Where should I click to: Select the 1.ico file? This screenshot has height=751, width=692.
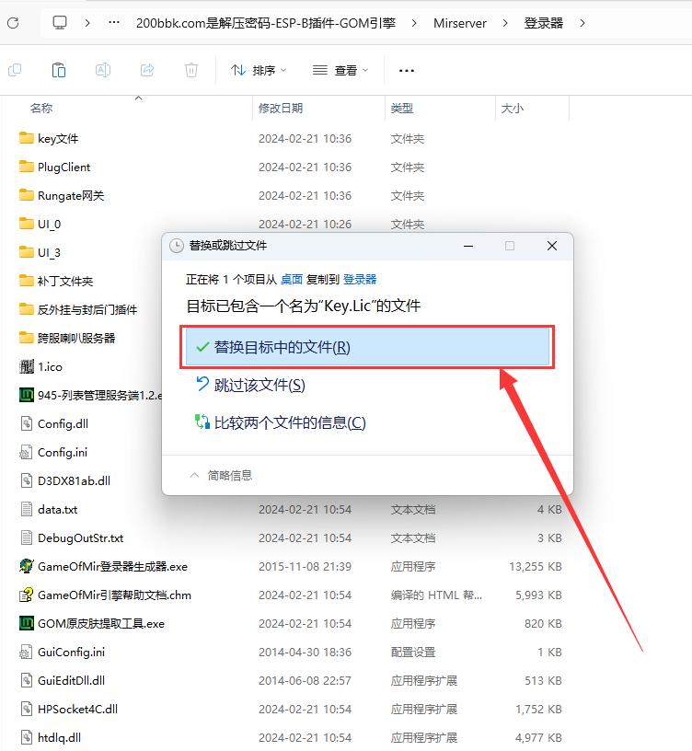pyautogui.click(x=40, y=367)
